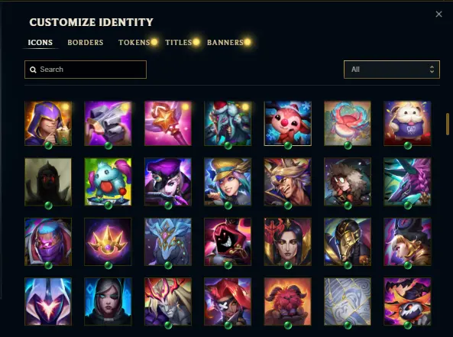Go to the Titles tab
The image size is (453, 337).
point(179,43)
